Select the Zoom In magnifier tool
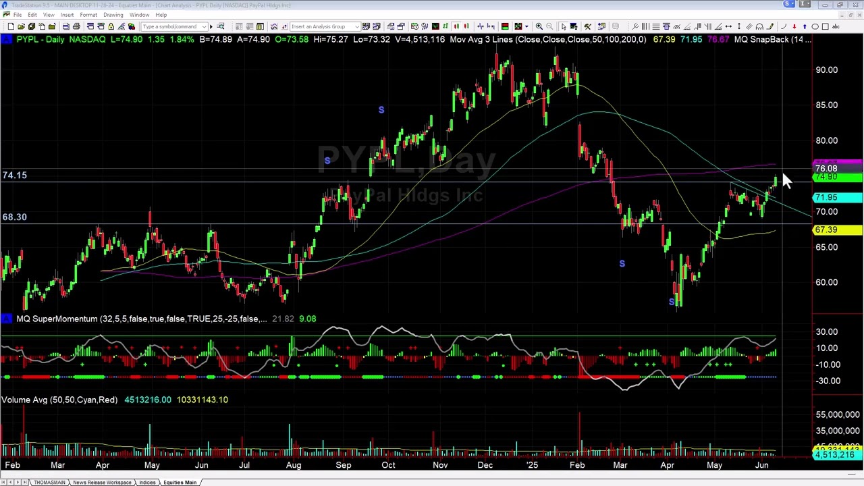The height and width of the screenshot is (486, 864). pos(539,26)
